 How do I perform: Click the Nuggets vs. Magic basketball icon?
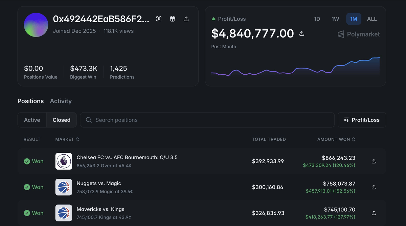click(x=64, y=187)
